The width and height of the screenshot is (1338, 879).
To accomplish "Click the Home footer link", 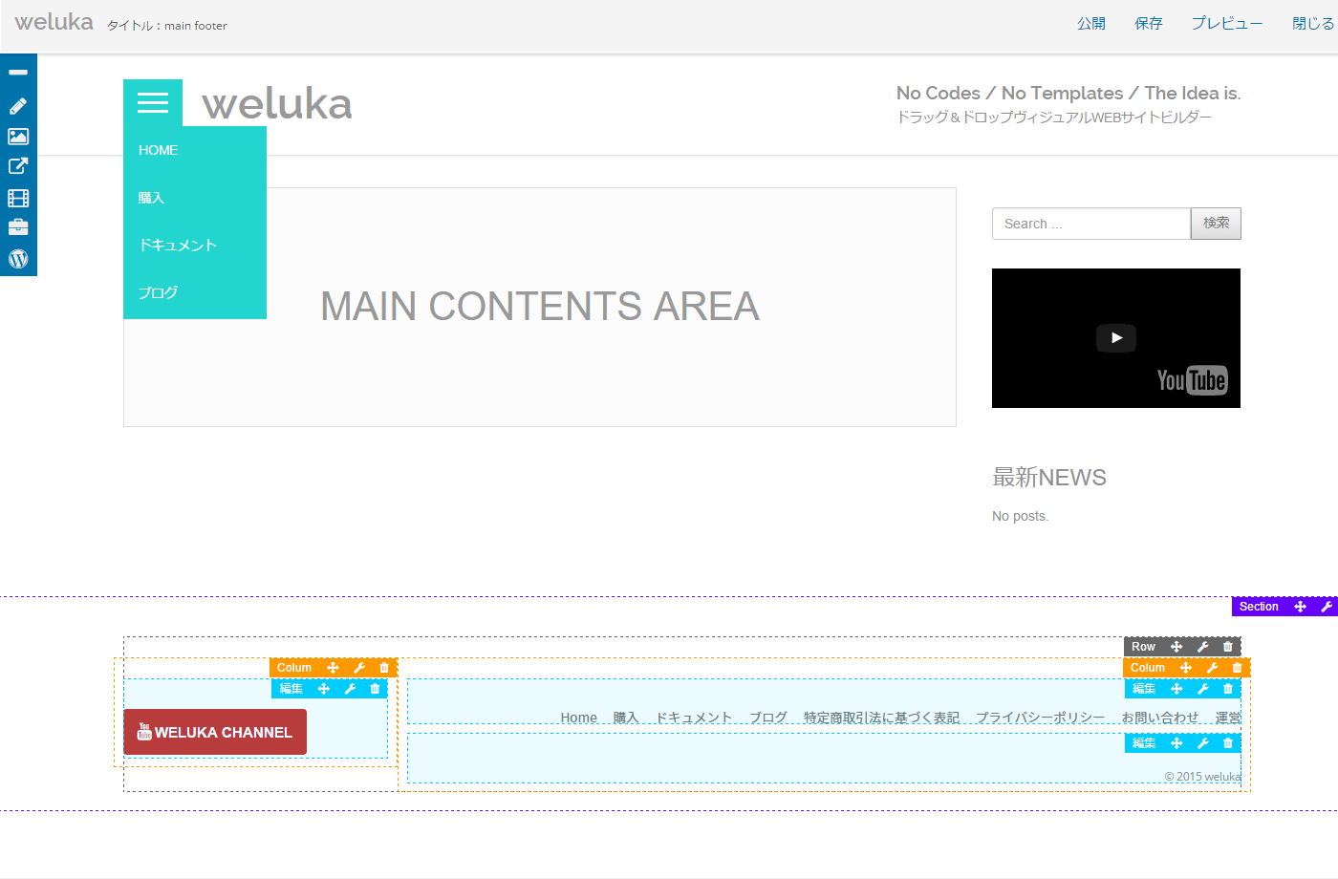I will 578,718.
